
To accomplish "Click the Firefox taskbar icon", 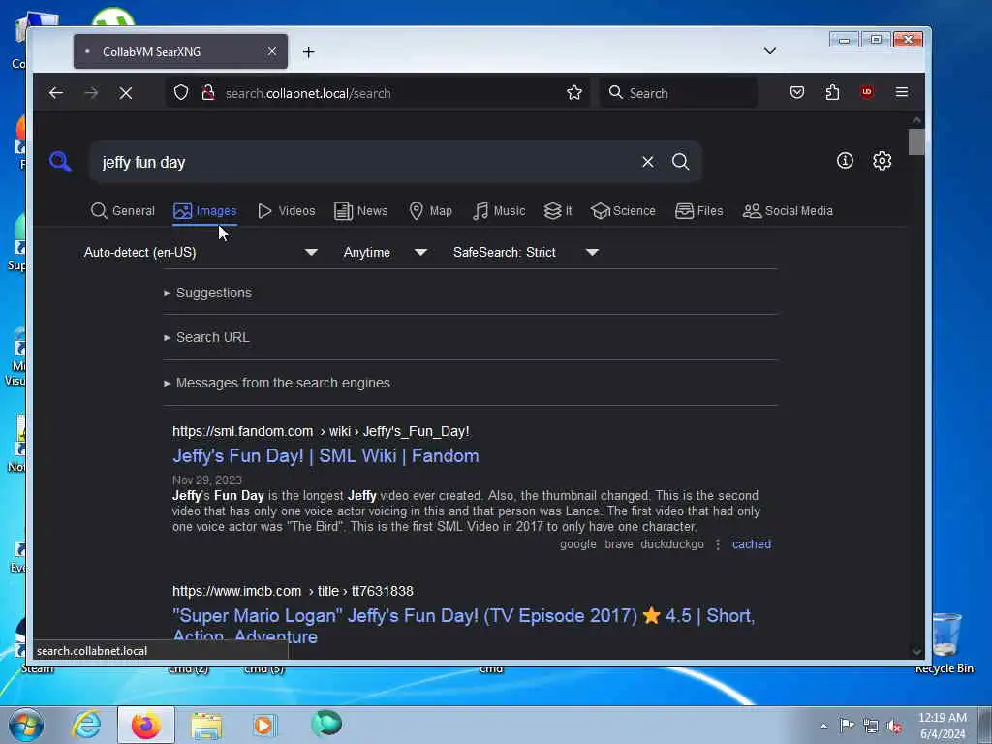I will point(145,725).
